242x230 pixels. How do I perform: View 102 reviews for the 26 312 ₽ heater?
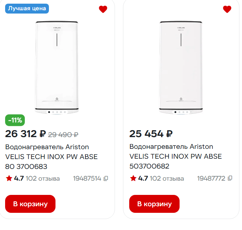(43, 178)
